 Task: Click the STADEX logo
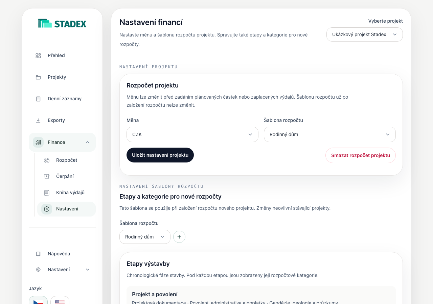click(62, 23)
